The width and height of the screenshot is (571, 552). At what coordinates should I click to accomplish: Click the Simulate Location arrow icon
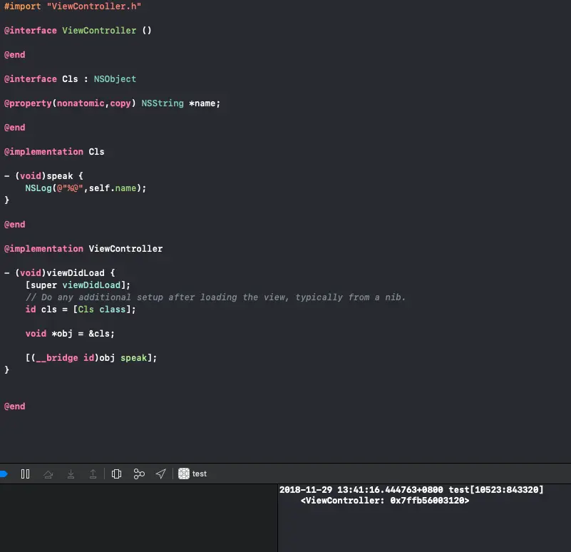(161, 474)
